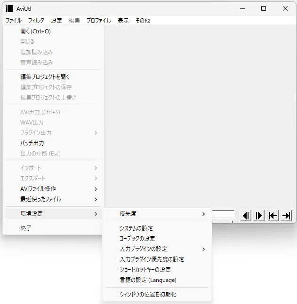Minimize the AviUtl window
The height and width of the screenshot is (304, 297).
242,8
